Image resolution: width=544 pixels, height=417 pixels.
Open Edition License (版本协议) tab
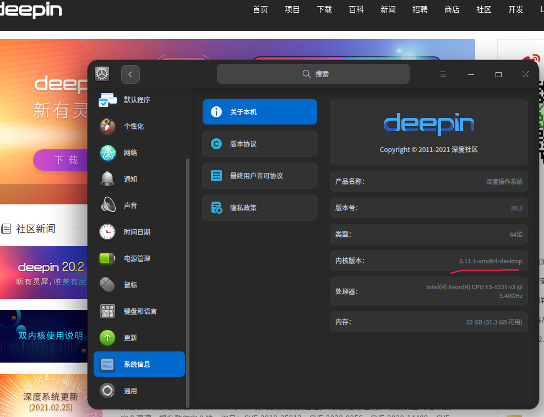(x=259, y=144)
